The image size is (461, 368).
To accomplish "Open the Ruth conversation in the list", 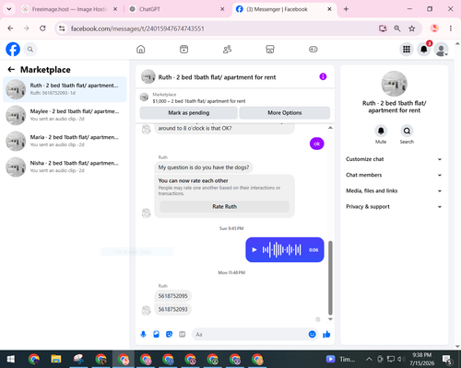I will coord(65,89).
